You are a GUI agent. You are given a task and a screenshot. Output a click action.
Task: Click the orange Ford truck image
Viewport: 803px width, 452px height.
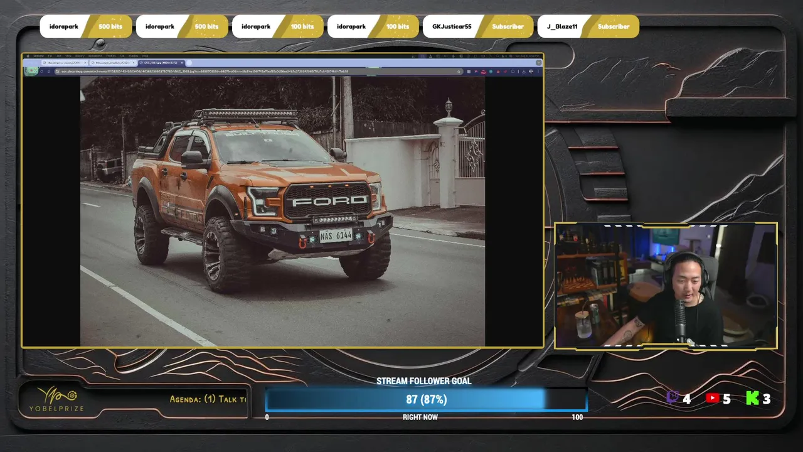click(x=282, y=212)
